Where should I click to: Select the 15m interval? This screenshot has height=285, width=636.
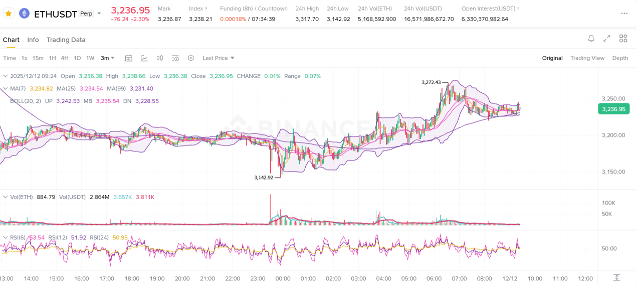click(x=38, y=58)
